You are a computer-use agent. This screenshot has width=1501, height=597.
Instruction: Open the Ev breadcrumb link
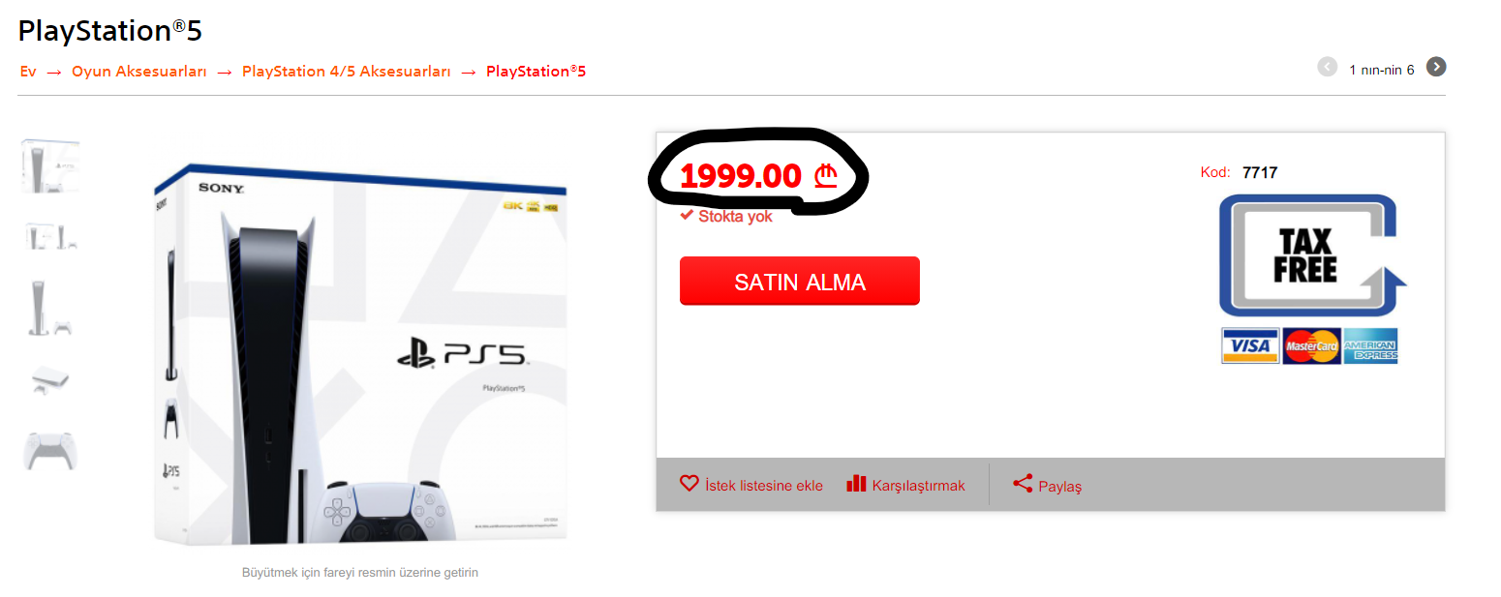click(28, 72)
